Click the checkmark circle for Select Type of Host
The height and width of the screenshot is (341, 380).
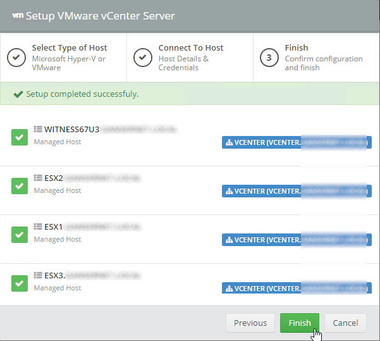click(16, 58)
